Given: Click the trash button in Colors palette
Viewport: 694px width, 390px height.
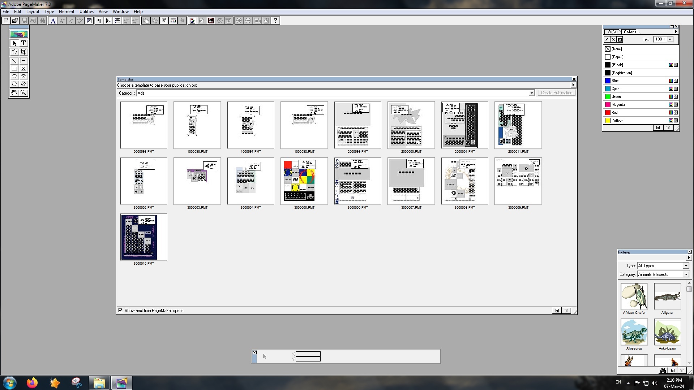Looking at the screenshot, I should (x=668, y=127).
